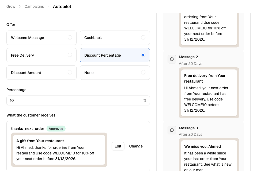Click the Offer section label
This screenshot has width=257, height=171.
click(x=11, y=25)
